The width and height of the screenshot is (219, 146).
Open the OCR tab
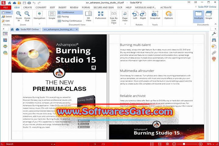point(120,8)
